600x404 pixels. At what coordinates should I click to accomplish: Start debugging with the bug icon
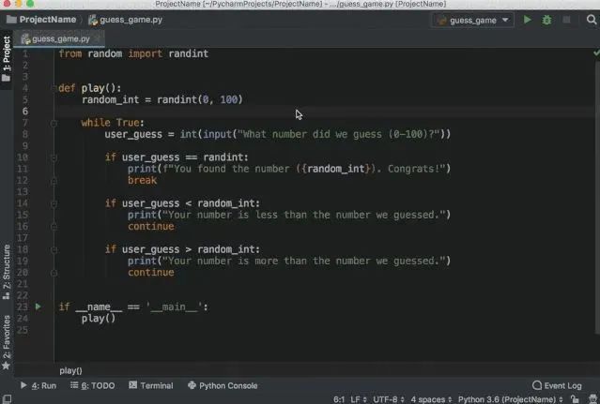click(x=546, y=20)
